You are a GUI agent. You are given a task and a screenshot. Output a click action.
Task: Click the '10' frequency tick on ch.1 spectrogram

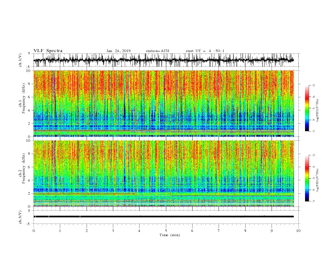pyautogui.click(x=28, y=71)
